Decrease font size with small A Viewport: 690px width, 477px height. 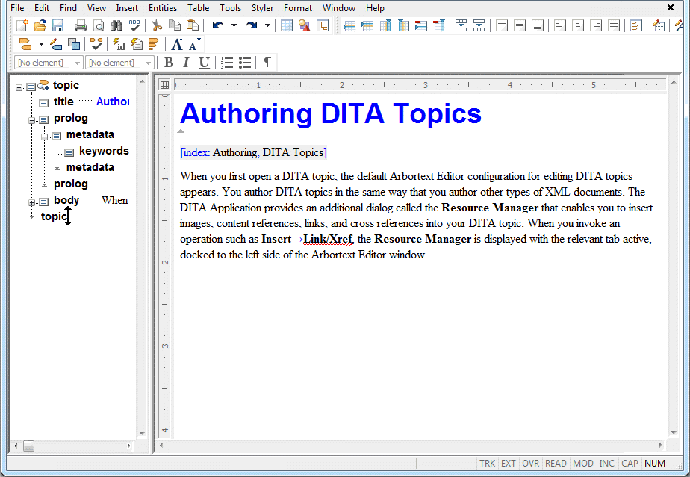pos(194,44)
